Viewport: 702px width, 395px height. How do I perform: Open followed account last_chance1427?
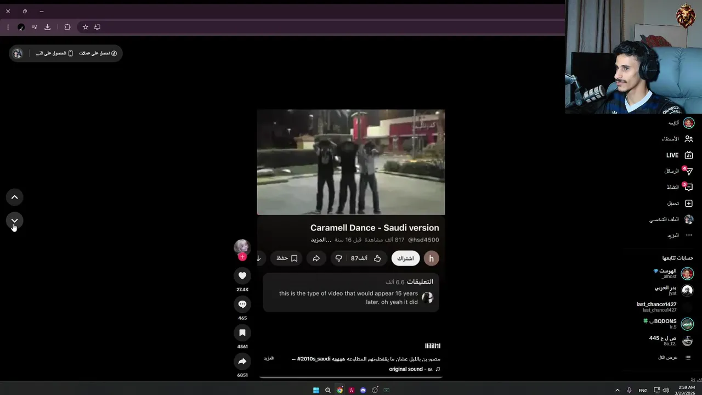pos(664,307)
